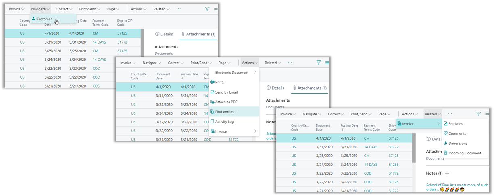
Task: Expand the Electronic Document submenu arrow
Action: (x=255, y=73)
